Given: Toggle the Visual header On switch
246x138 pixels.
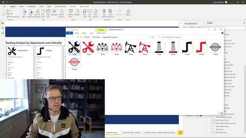Looking at the screenshot, I should [x=200, y=116].
